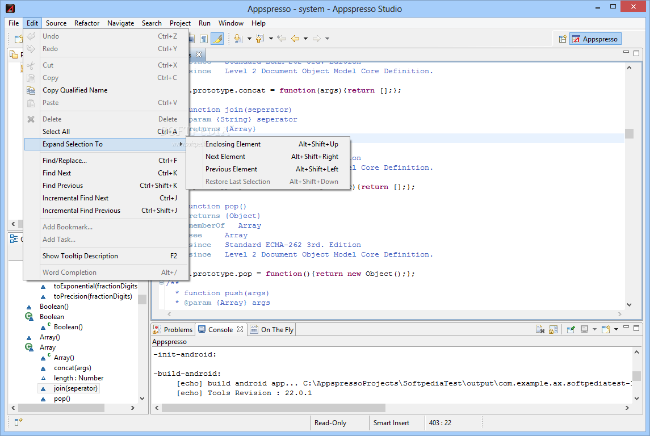This screenshot has height=436, width=650.
Task: Toggle Mark Occurrences highlighter button
Action: [217, 39]
